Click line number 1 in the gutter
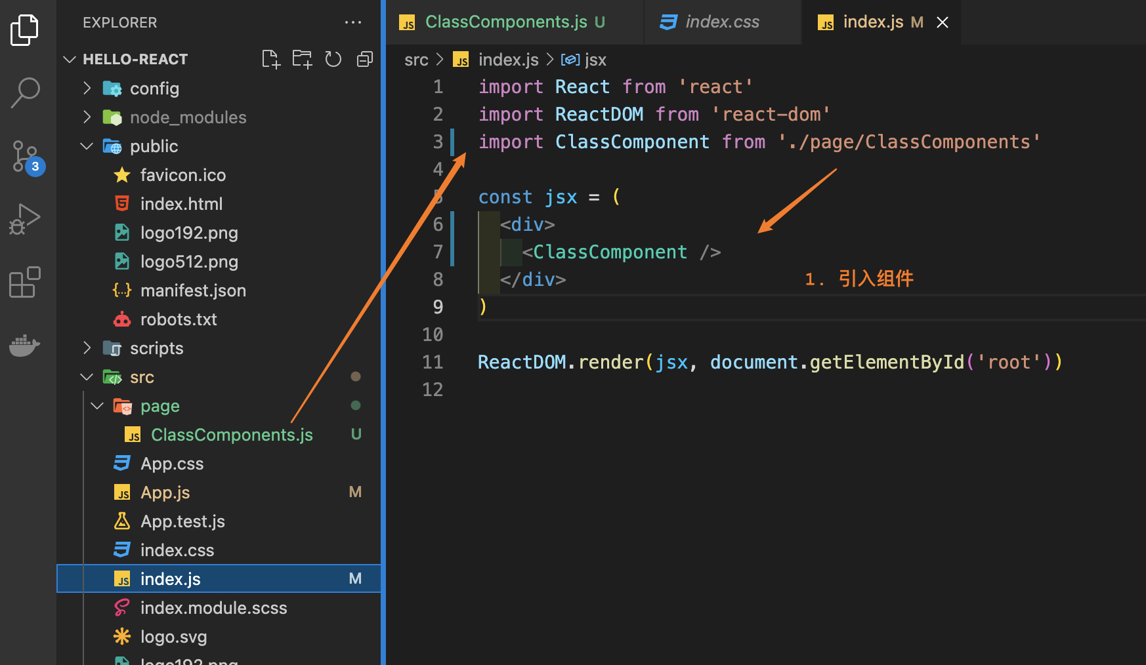1146x665 pixels. coord(438,87)
